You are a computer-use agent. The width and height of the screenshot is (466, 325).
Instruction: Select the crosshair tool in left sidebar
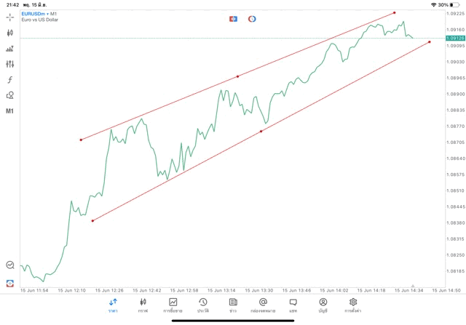click(x=9, y=17)
